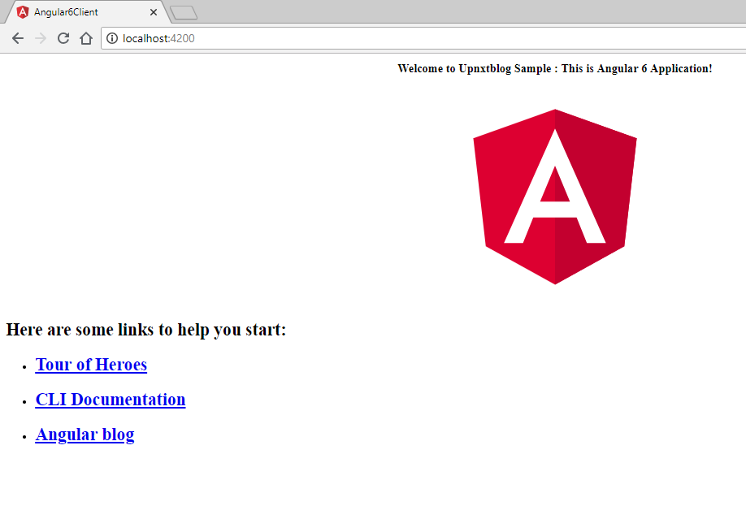Viewport: 746px width, 506px height.
Task: Open the CLI Documentation link
Action: click(x=111, y=400)
